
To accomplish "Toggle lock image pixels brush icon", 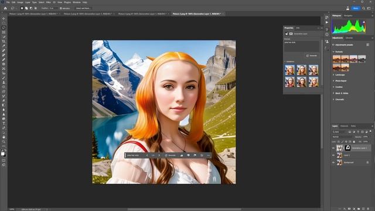I will pyautogui.click(x=342, y=142).
